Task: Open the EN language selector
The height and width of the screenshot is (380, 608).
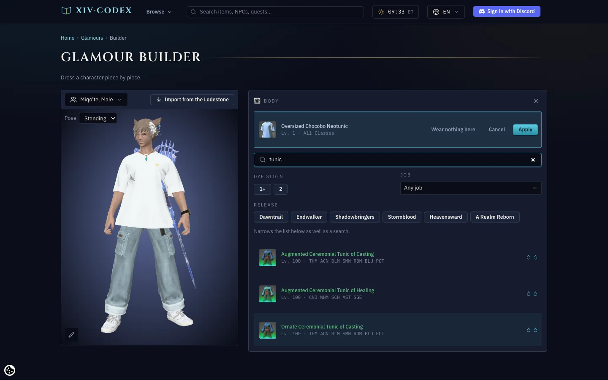Action: (x=446, y=12)
